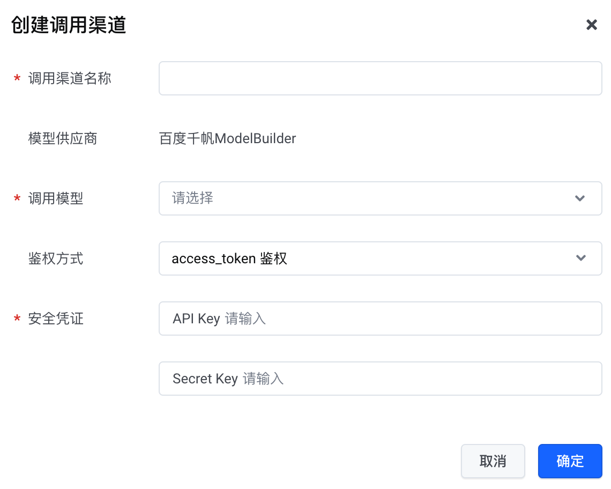The height and width of the screenshot is (489, 611).
Task: Open the access_token 鉴权 dropdown
Action: (x=381, y=258)
